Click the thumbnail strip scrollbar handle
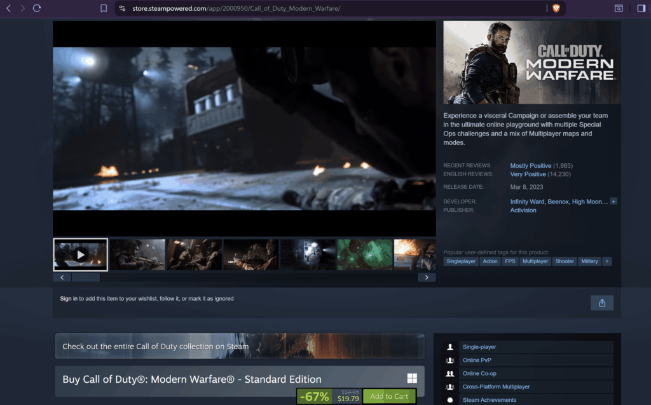 (86, 277)
